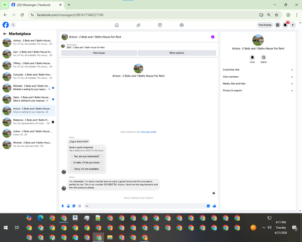The height and width of the screenshot is (242, 302).
Task: Click browser reload button
Action: click(22, 15)
